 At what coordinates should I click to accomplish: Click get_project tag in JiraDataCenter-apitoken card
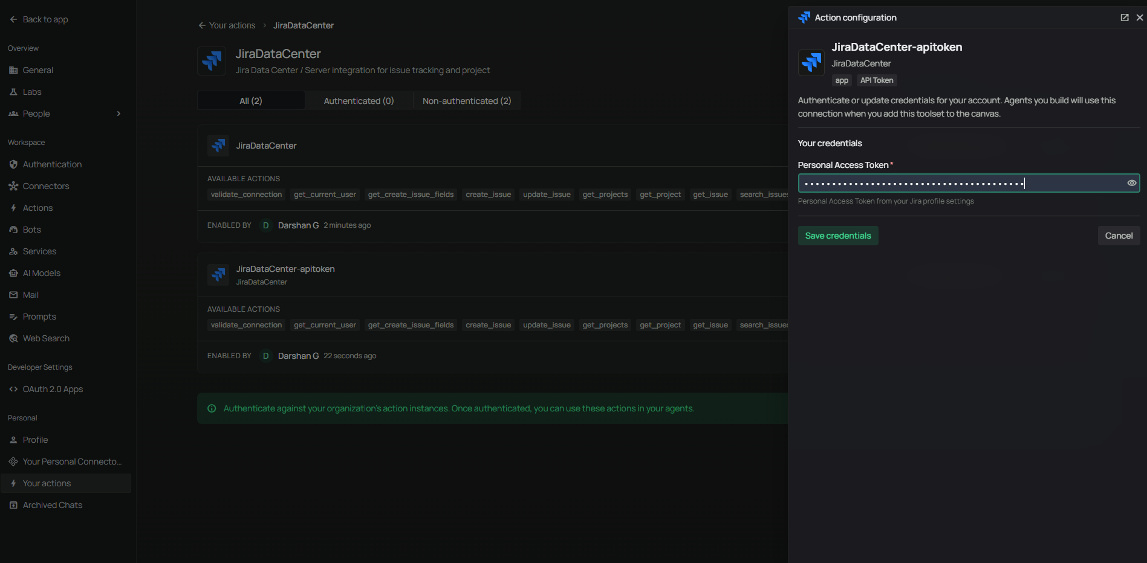[x=660, y=325]
